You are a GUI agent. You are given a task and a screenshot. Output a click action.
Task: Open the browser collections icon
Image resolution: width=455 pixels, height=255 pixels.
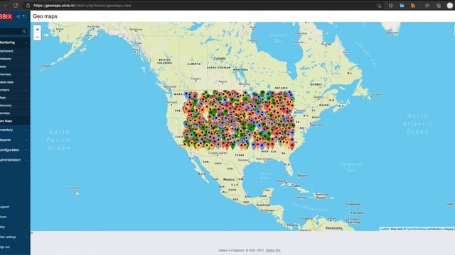click(438, 6)
